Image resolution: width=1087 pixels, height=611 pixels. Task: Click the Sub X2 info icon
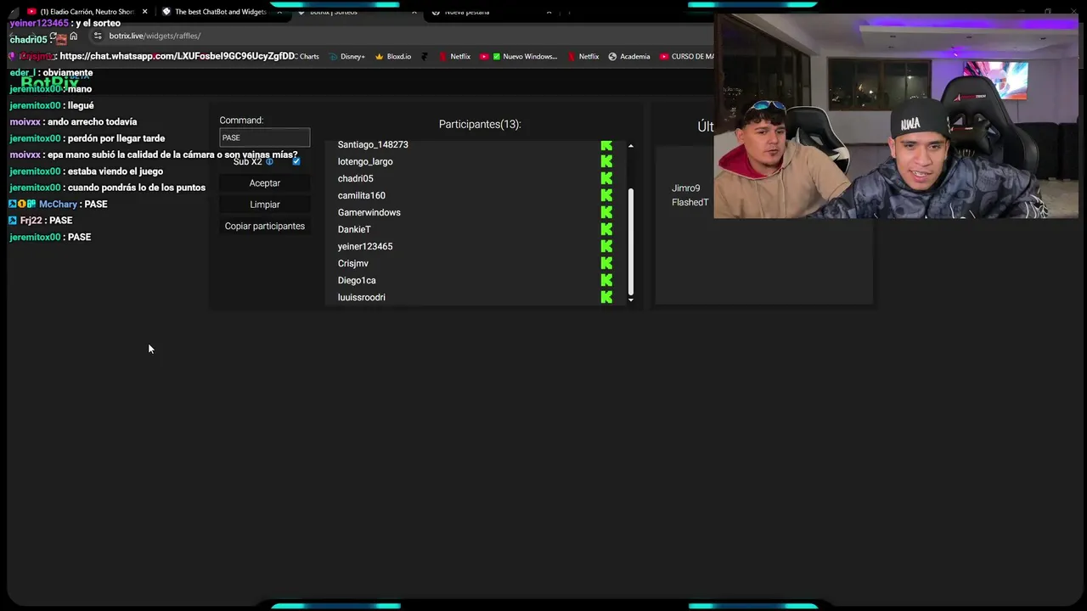click(x=270, y=161)
